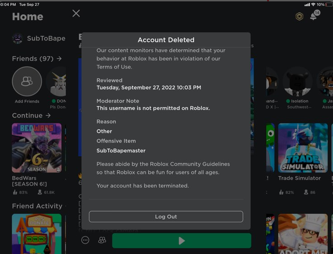Tap the BedWars 61.8K player count
The height and width of the screenshot is (254, 333).
[46, 192]
